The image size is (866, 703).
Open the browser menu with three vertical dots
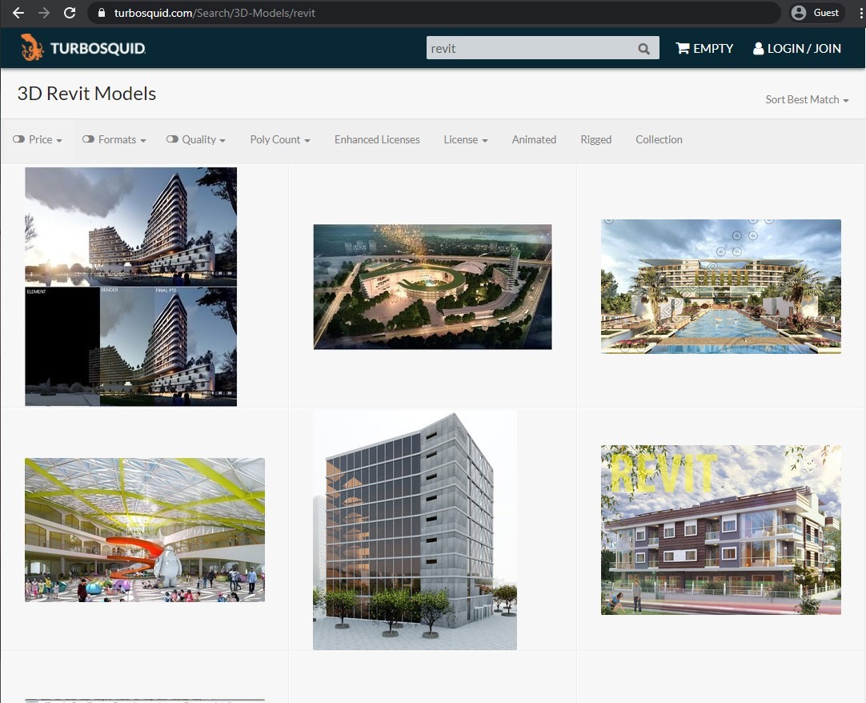tap(860, 13)
